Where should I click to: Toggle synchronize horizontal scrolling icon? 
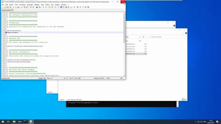click(52, 7)
